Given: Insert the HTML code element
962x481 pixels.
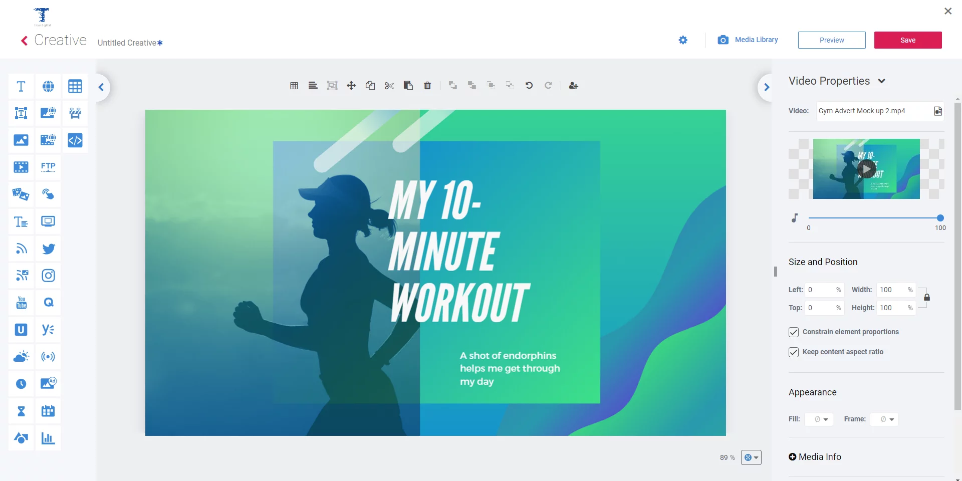Looking at the screenshot, I should click(75, 140).
